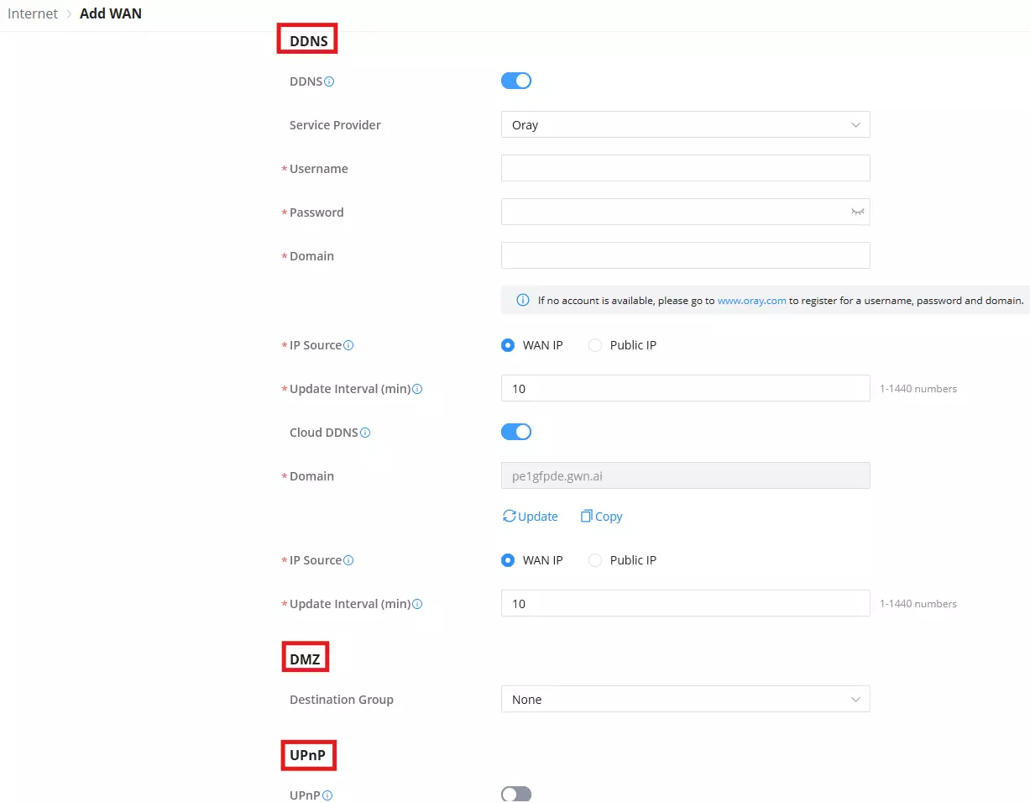Image resolution: width=1030 pixels, height=803 pixels.
Task: Copy the Cloud DDNS domain
Action: point(601,517)
